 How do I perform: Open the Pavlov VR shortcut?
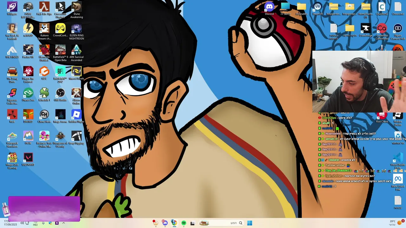point(28,52)
